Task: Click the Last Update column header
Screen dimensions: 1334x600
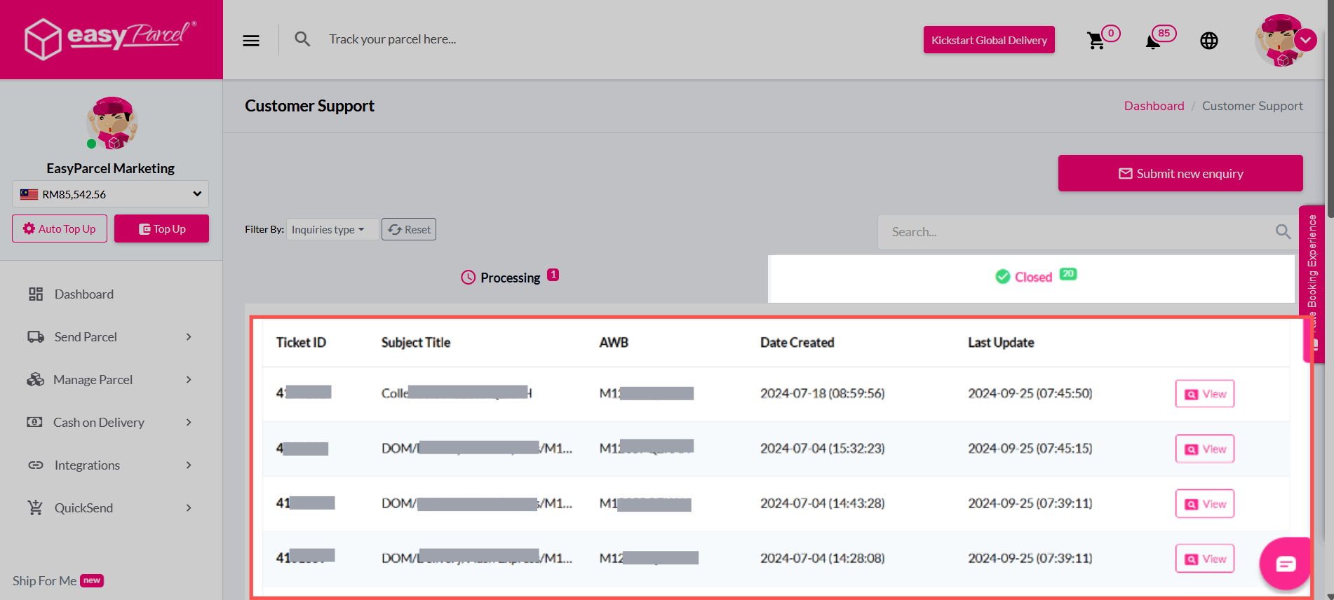Action: 1001,342
